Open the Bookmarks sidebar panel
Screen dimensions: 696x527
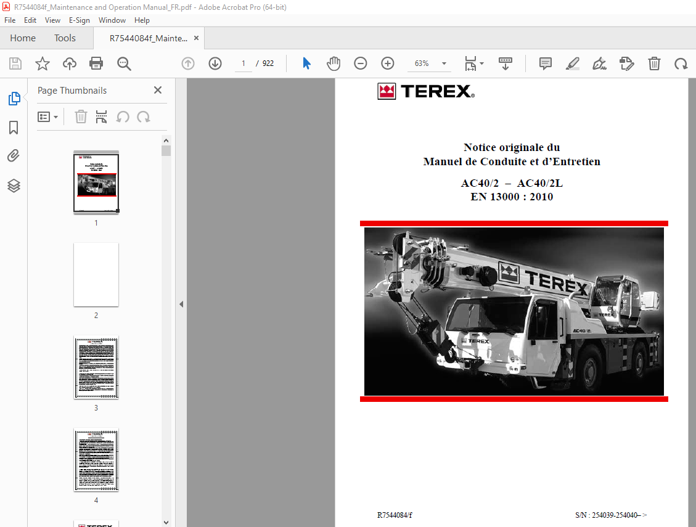(14, 128)
